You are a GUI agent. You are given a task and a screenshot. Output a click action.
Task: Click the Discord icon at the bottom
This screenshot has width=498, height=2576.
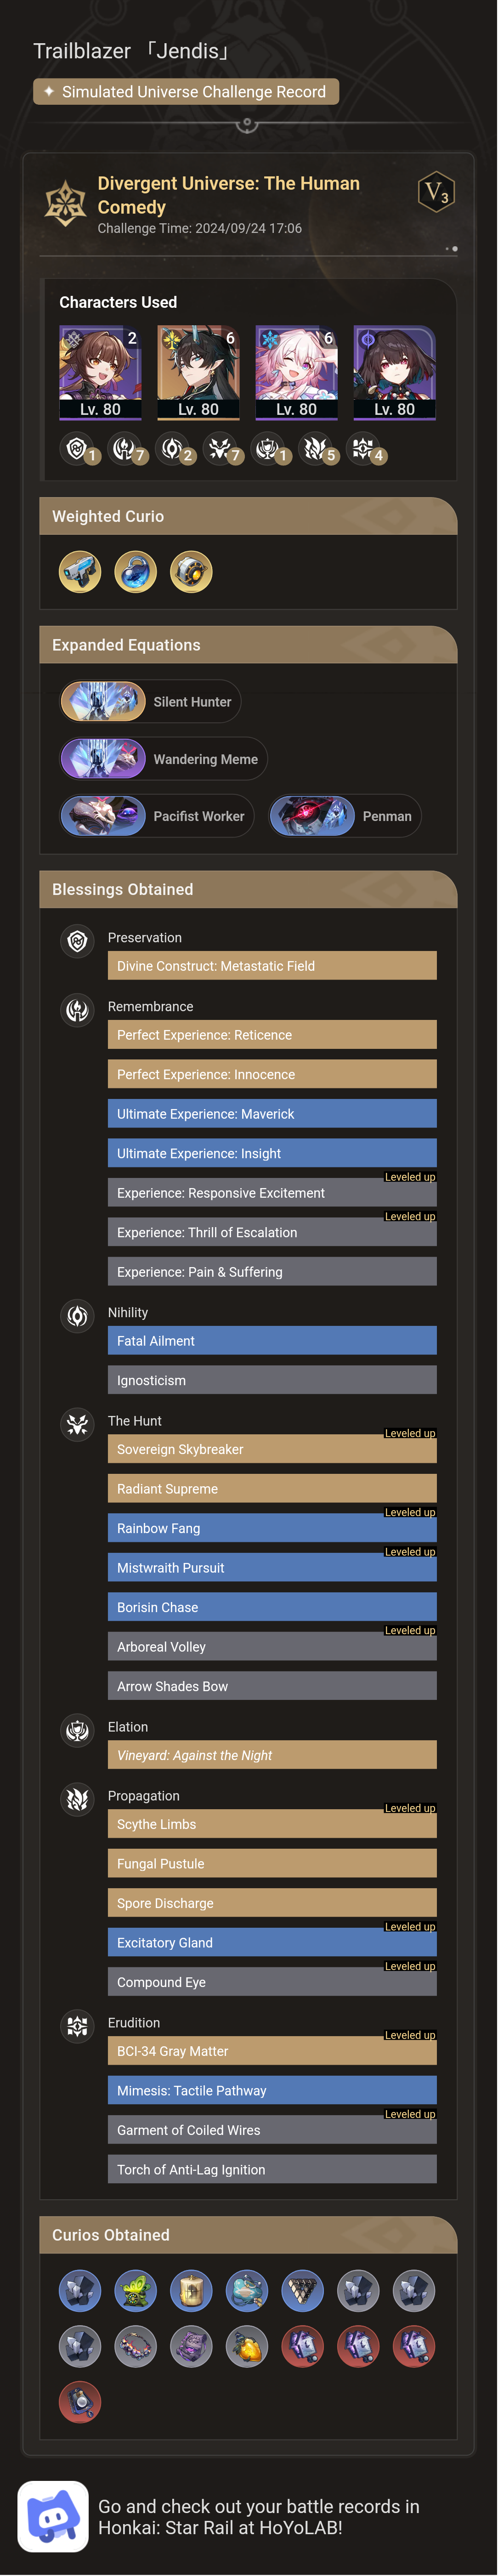[x=53, y=2511]
